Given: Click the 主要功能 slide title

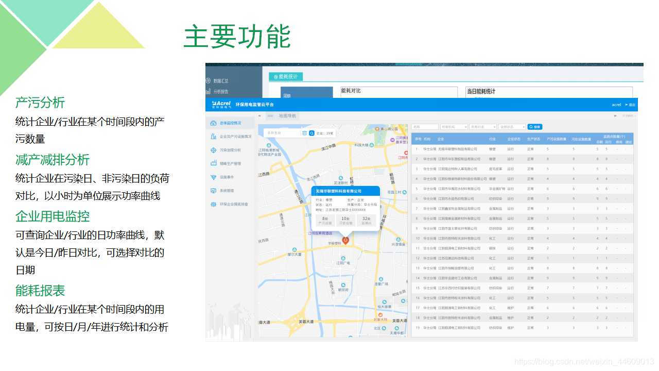Looking at the screenshot, I should tap(237, 37).
